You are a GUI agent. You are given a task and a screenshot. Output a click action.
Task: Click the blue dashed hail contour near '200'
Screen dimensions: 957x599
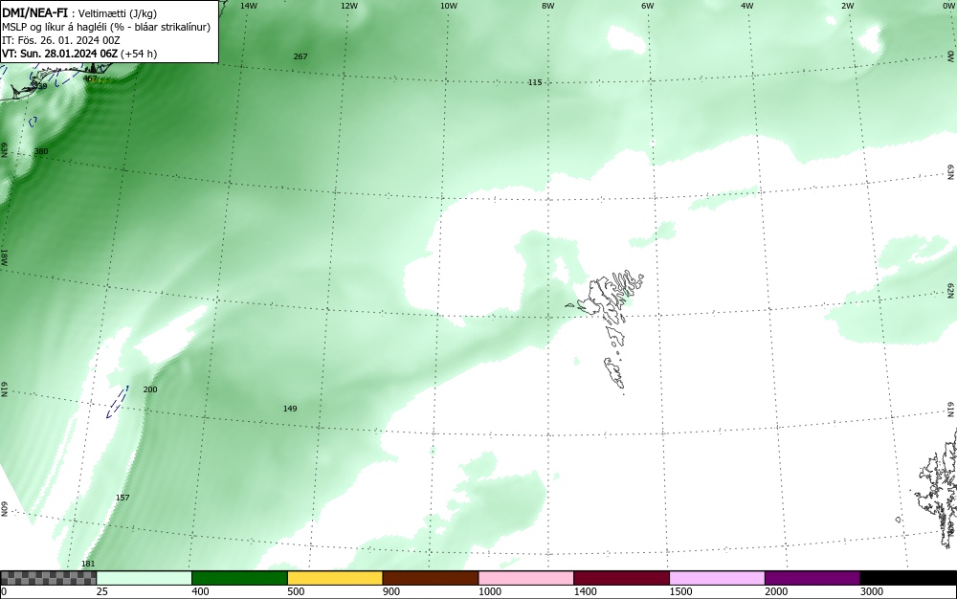[117, 402]
